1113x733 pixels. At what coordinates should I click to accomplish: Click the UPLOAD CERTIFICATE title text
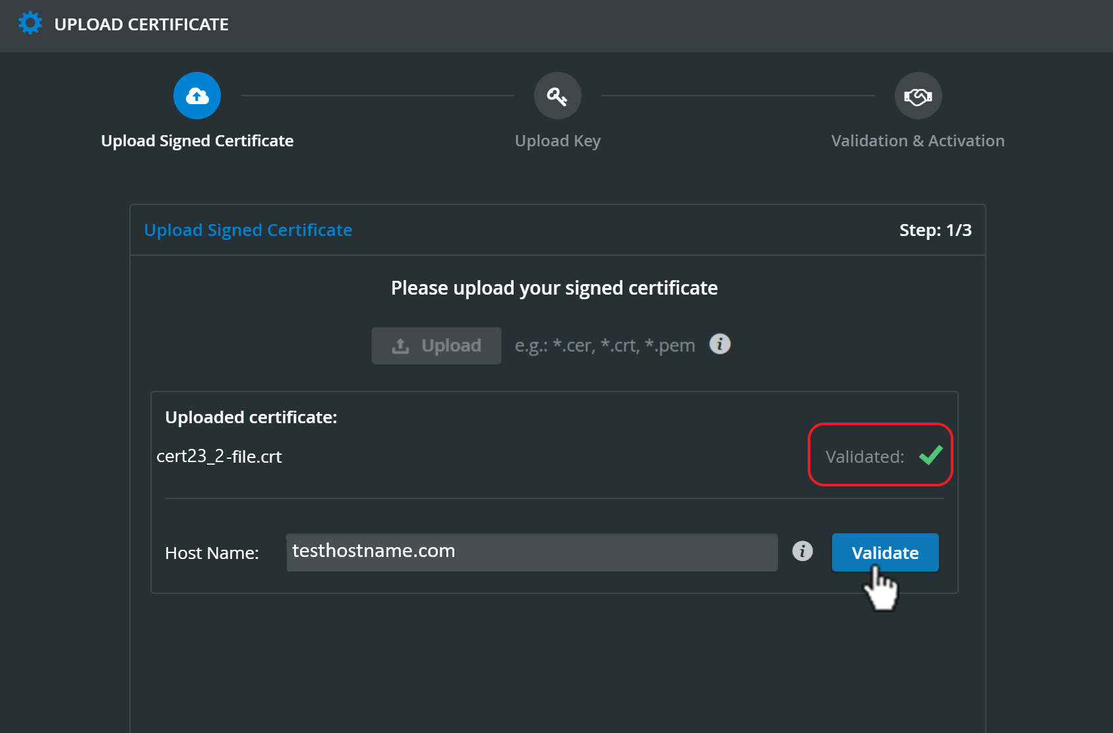tap(142, 24)
